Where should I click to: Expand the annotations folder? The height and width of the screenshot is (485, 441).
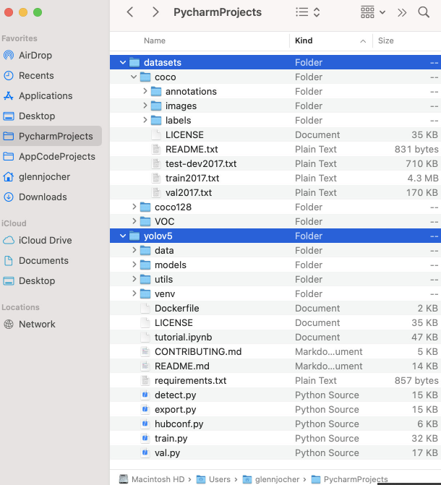click(145, 91)
